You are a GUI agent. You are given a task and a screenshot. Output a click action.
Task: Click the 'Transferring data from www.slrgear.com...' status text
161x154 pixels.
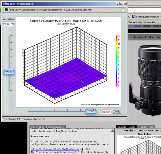pyautogui.click(x=25, y=119)
